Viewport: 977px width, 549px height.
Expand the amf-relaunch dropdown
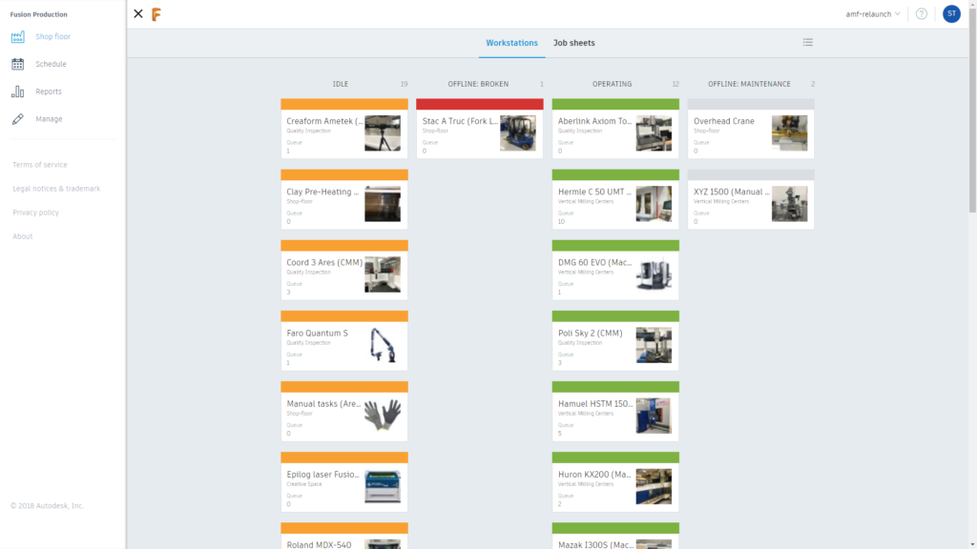[x=873, y=13]
